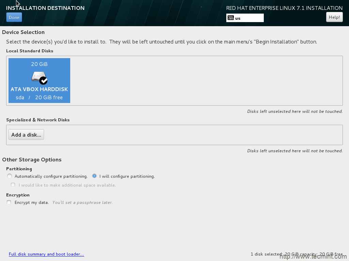Click the 'Select the device(s)' instruction text
The height and width of the screenshot is (261, 349).
(x=161, y=42)
